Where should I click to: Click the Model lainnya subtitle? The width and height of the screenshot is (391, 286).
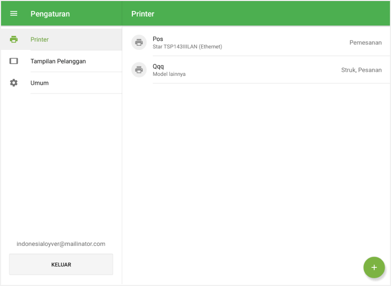tap(169, 74)
